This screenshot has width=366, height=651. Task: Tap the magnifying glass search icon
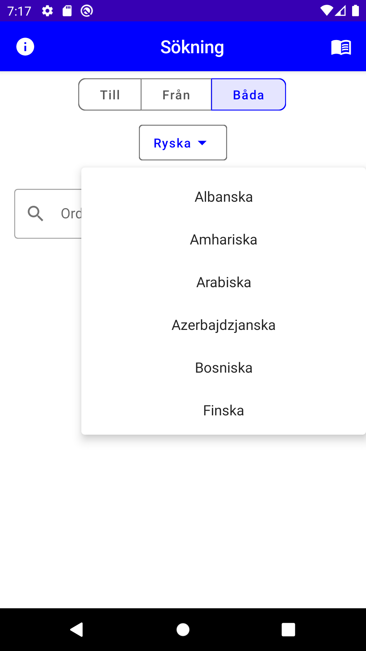tap(36, 214)
